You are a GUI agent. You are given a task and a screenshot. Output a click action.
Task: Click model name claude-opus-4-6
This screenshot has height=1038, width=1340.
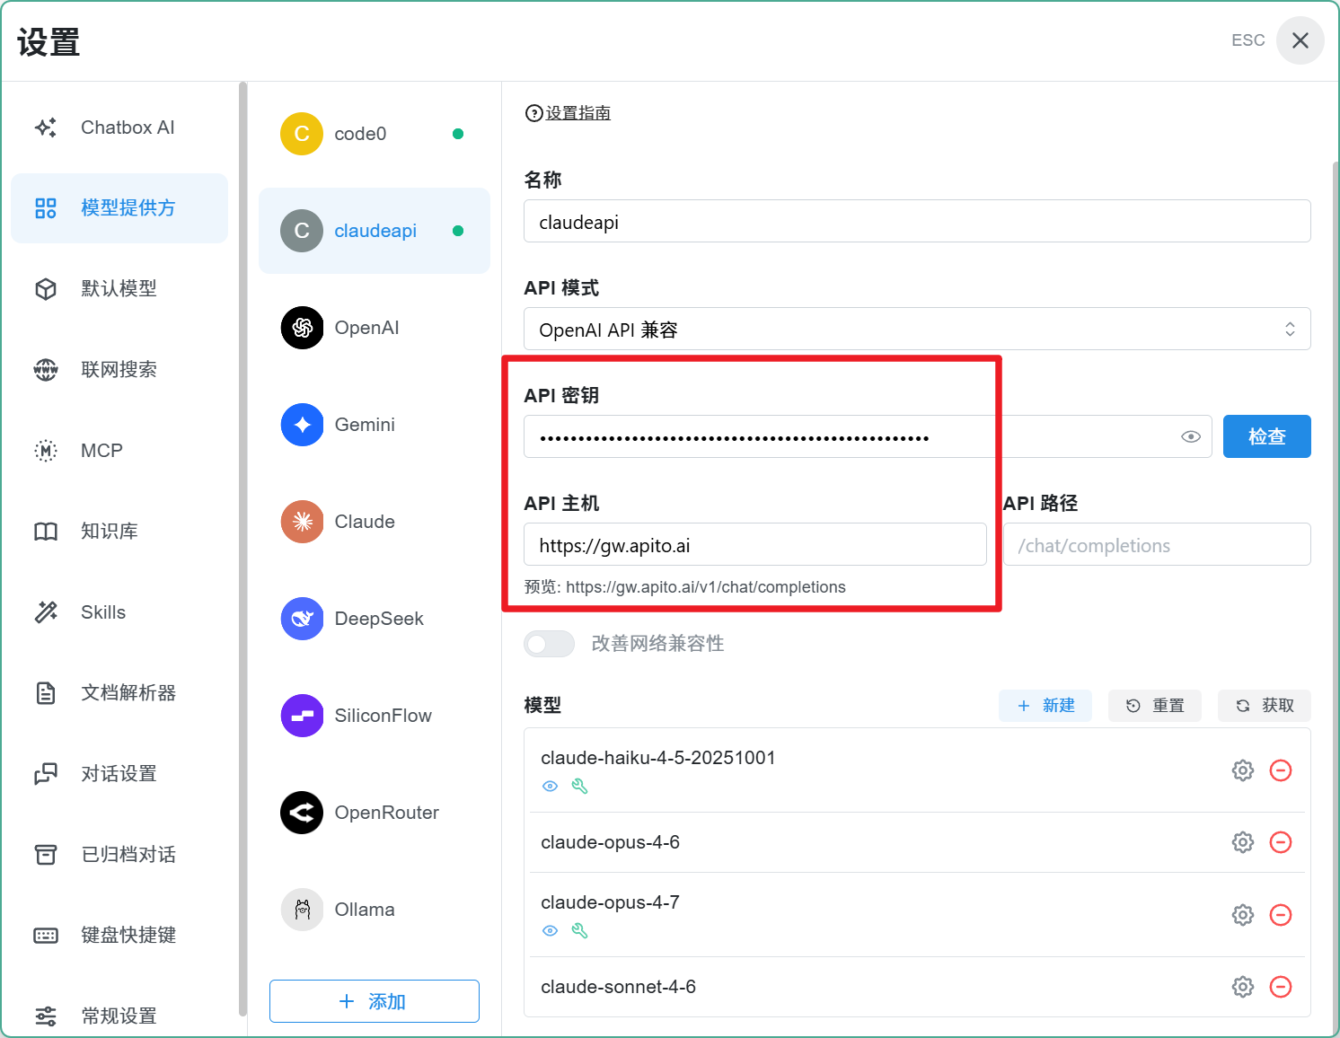611,842
